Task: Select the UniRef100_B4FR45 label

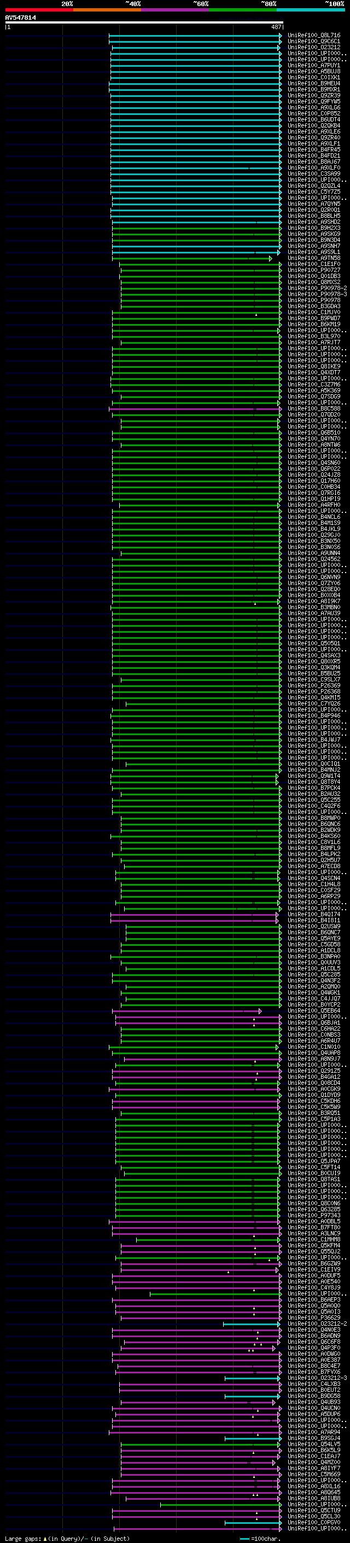Action: tap(313, 150)
